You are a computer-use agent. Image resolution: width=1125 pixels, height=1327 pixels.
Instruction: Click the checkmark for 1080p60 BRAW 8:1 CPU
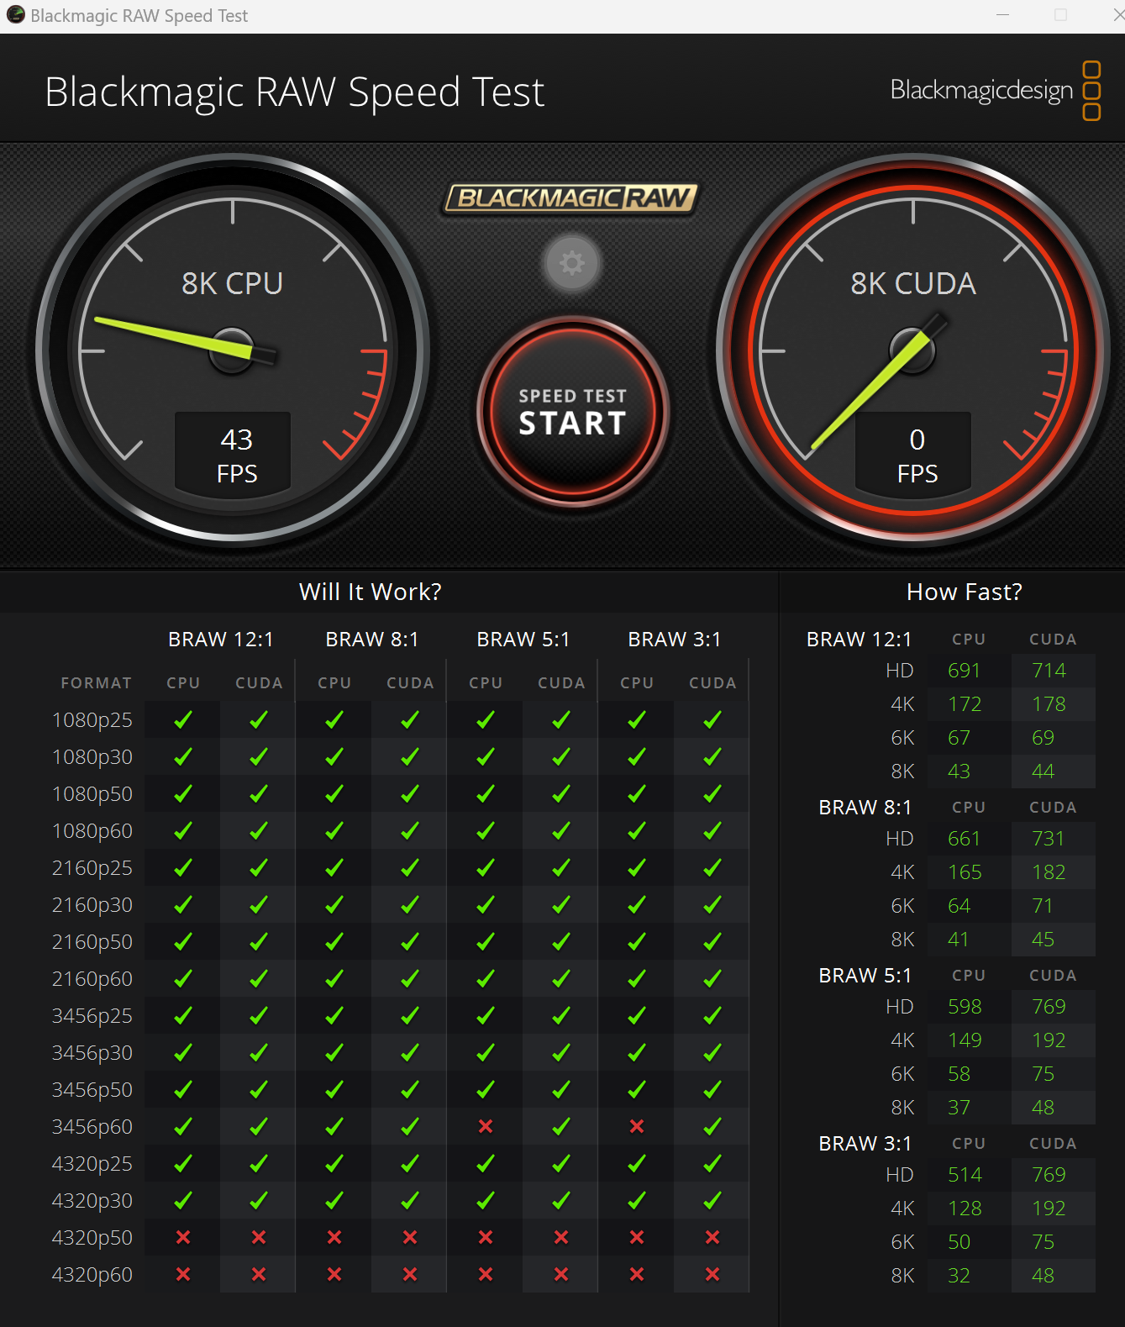[334, 830]
